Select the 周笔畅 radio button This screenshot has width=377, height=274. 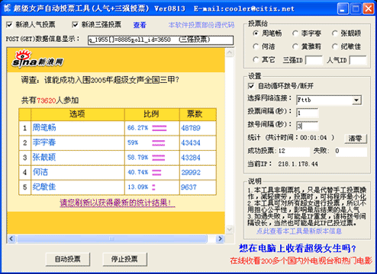click(x=256, y=33)
